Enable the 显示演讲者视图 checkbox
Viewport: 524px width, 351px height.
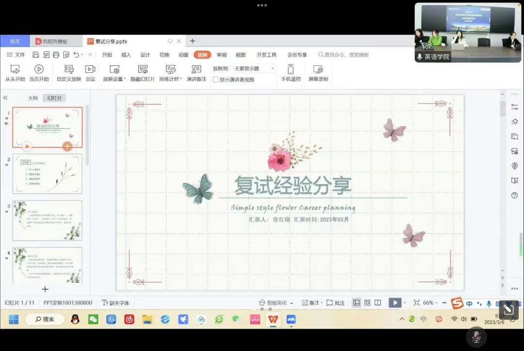216,80
